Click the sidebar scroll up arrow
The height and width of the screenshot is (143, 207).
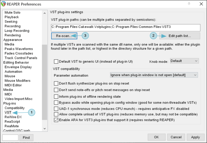[x=45, y=13]
